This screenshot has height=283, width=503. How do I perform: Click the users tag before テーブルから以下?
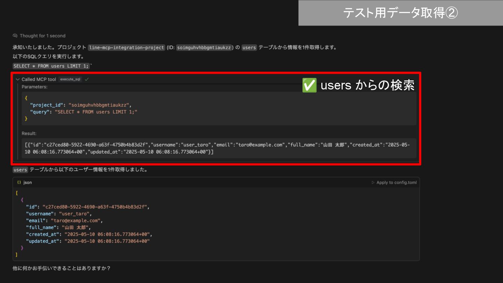(x=20, y=170)
